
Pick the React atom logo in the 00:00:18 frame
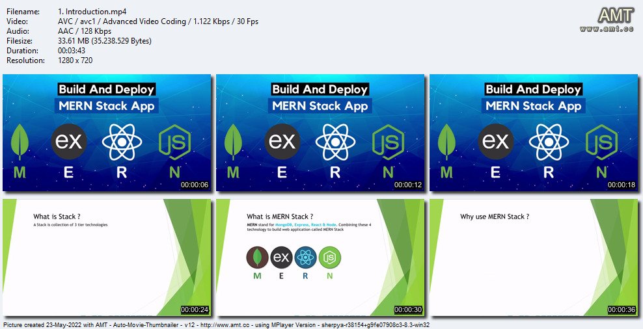(549, 142)
